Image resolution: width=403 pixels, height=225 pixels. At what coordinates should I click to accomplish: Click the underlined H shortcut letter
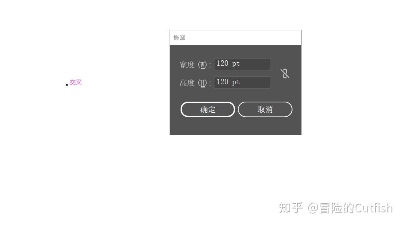click(x=203, y=83)
